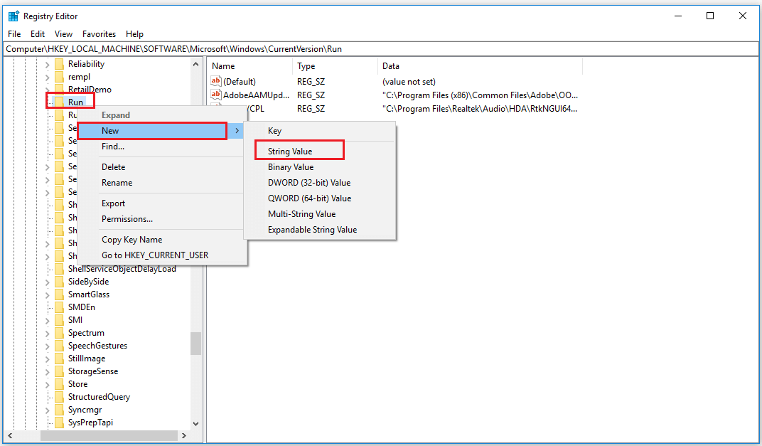Click the tree horizontal scroll right arrow
Image resolution: width=762 pixels, height=446 pixels.
[184, 435]
